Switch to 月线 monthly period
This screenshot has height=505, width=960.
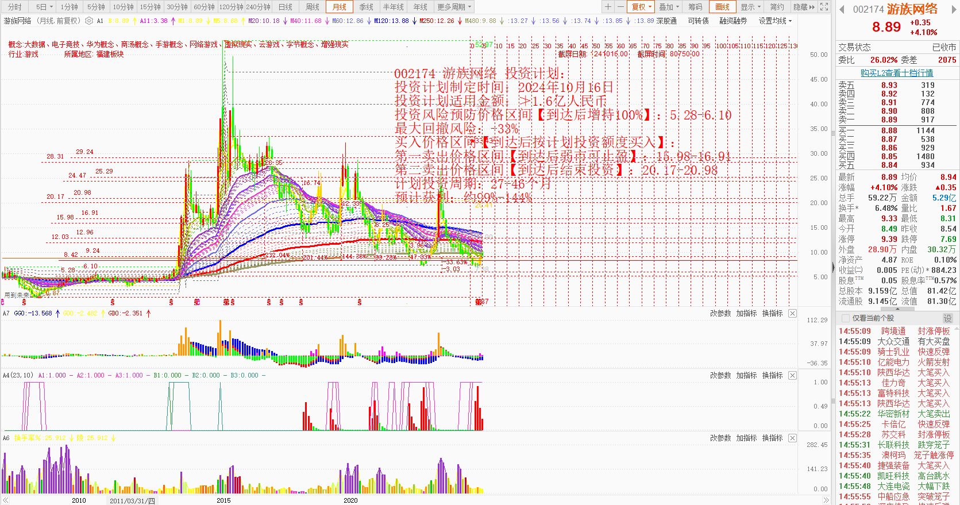340,7
